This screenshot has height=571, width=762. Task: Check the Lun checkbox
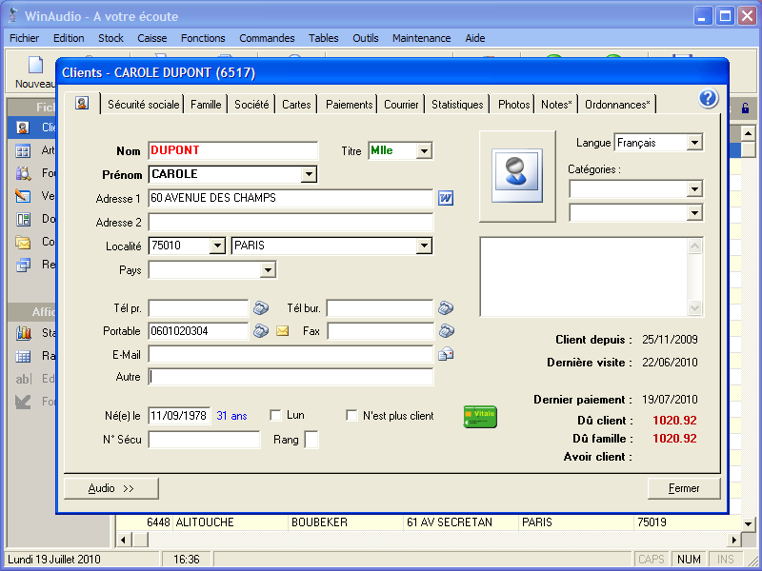click(276, 416)
